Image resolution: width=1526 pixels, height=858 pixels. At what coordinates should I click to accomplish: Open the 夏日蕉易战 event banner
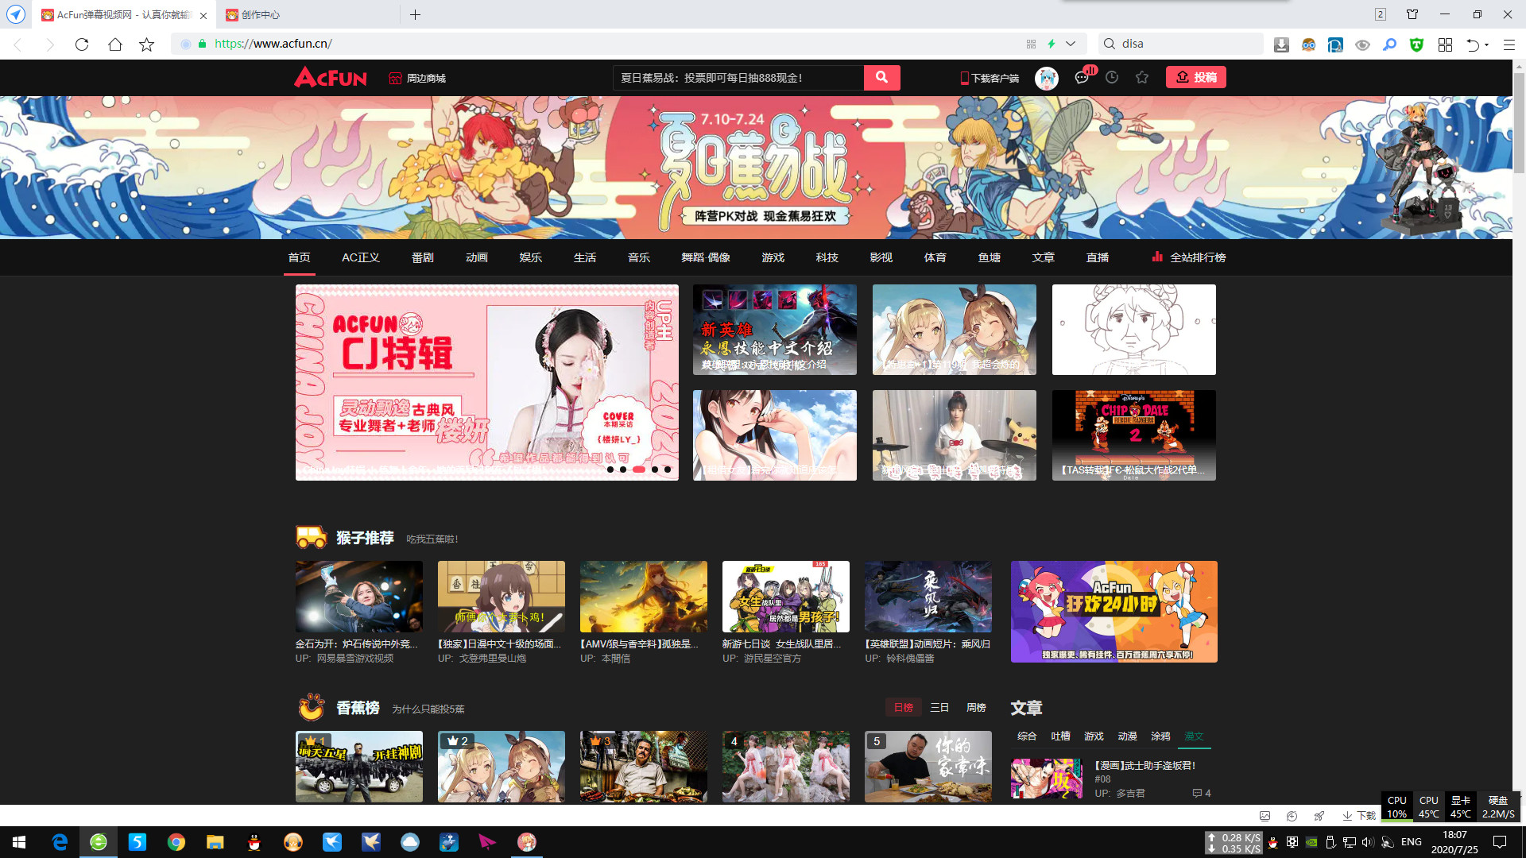coord(756,168)
